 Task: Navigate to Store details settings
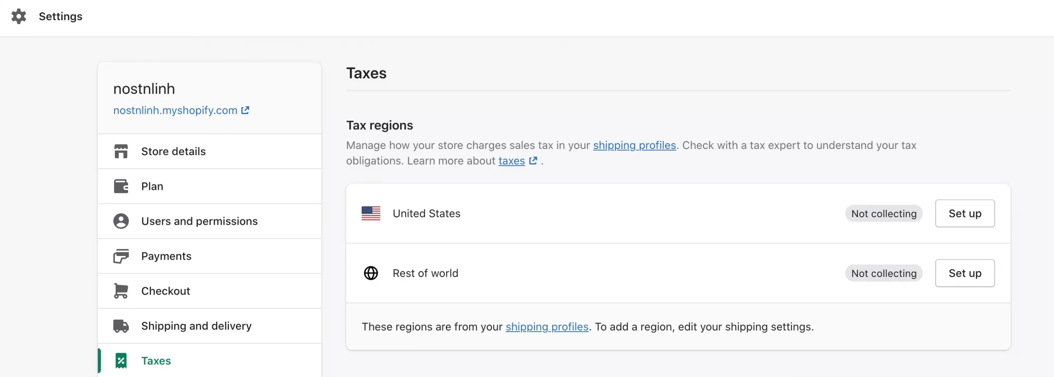click(173, 151)
